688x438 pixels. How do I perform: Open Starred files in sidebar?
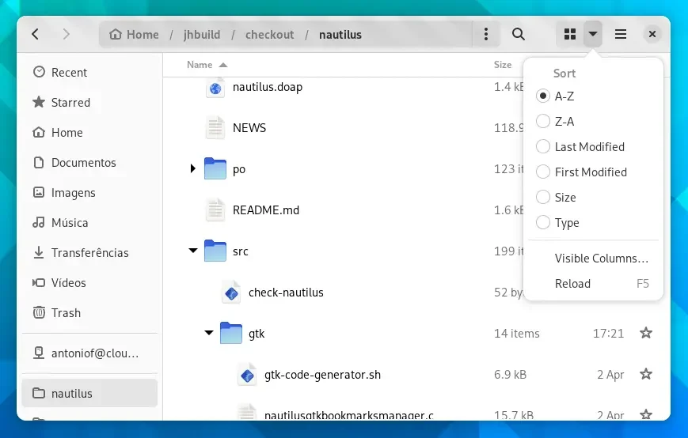pos(89,103)
